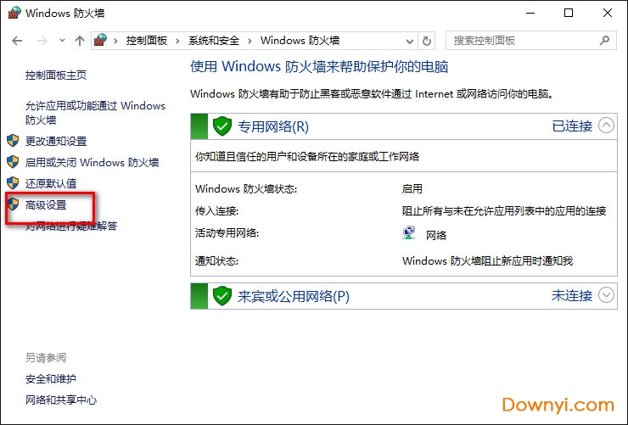
Task: Click the up directory arrow
Action: (80, 40)
